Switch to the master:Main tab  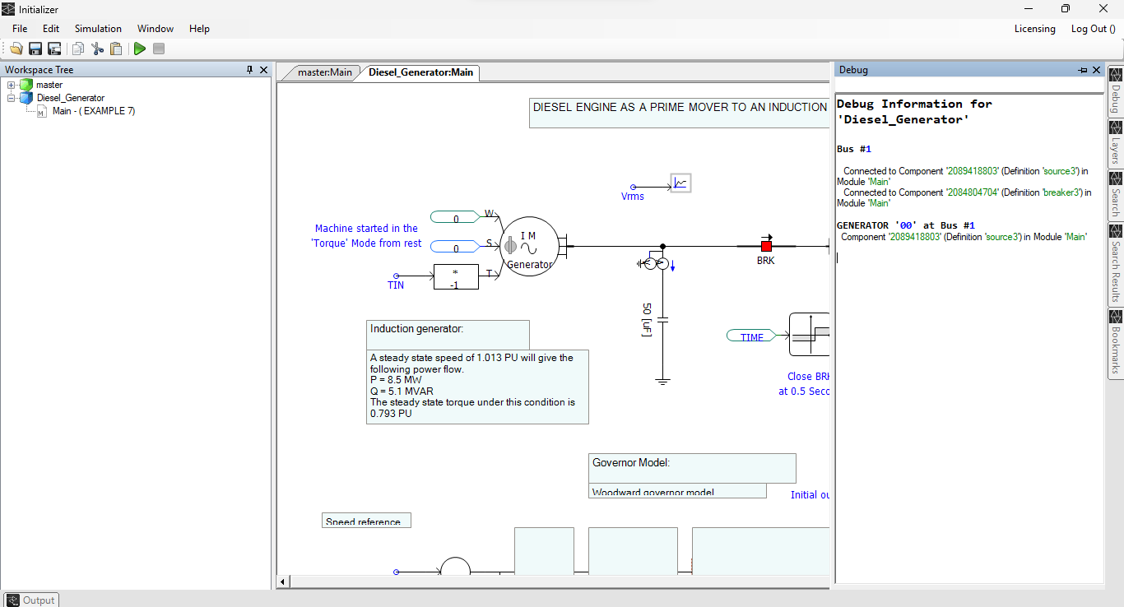(324, 72)
